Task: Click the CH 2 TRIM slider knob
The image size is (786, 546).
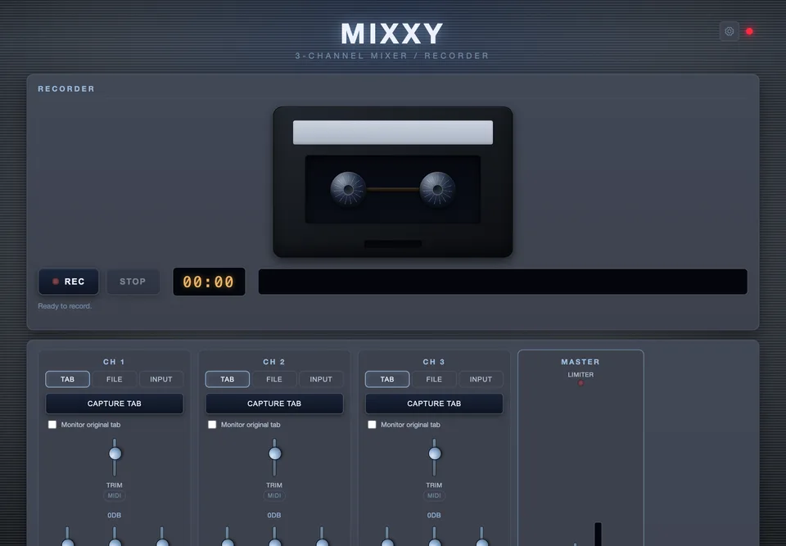Action: [x=275, y=453]
